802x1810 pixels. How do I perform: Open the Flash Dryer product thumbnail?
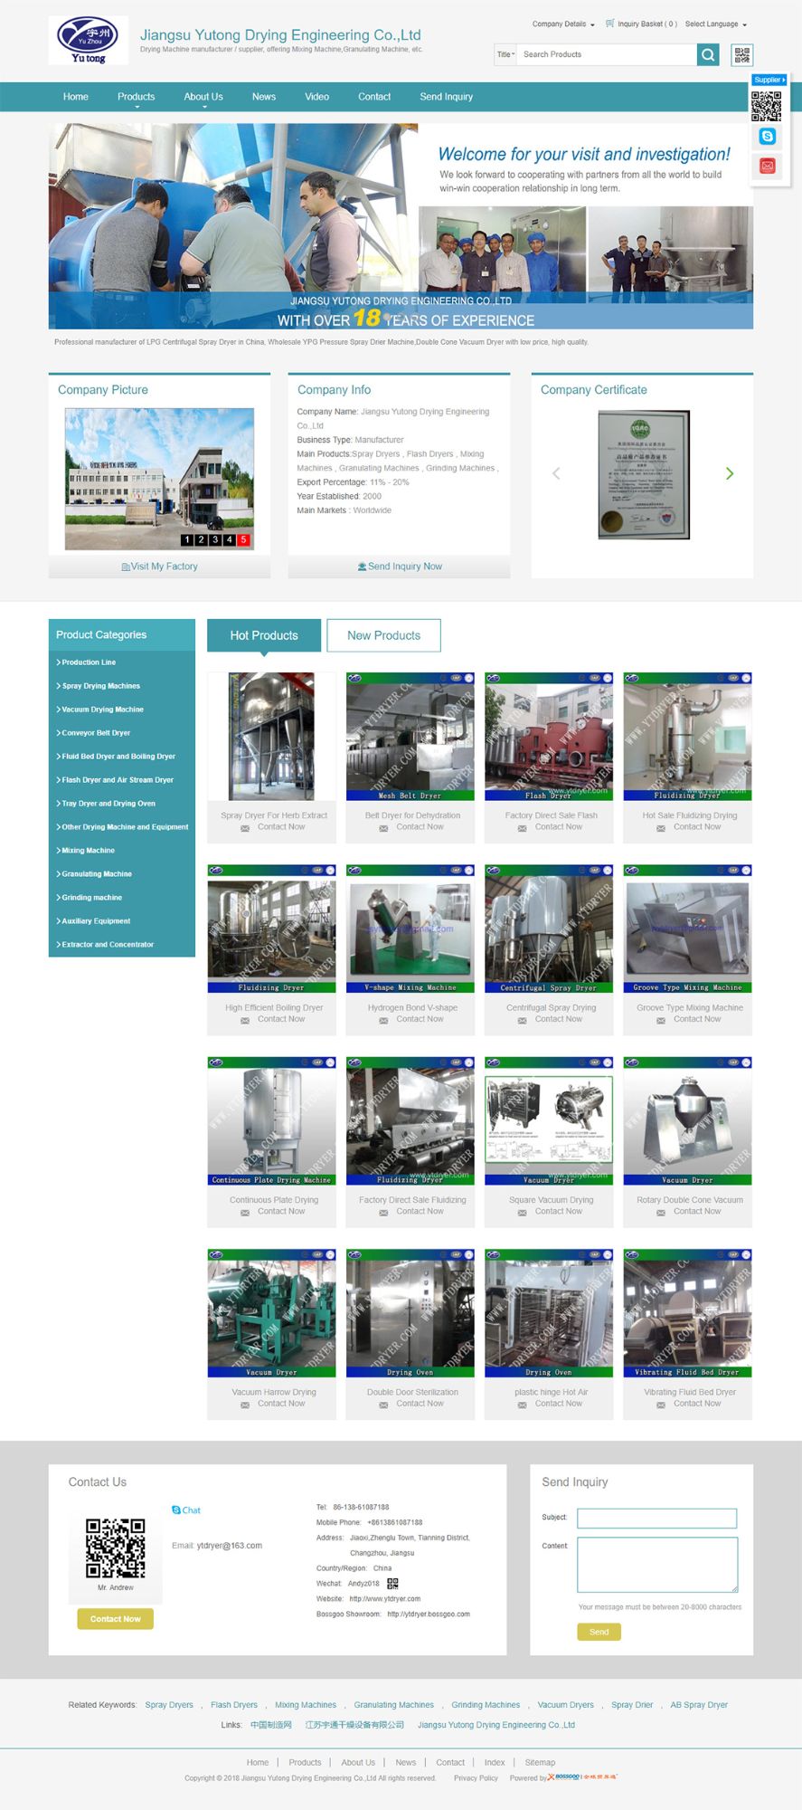tap(549, 737)
